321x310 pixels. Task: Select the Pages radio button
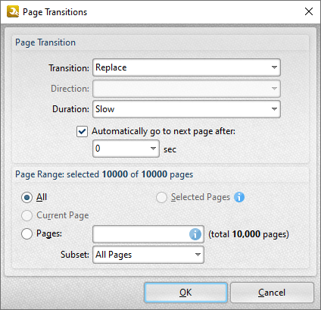tap(26, 233)
